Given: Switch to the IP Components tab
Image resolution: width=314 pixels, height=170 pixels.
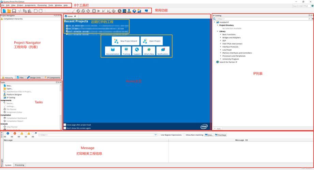Looking at the screenshot, I should click(52, 78).
